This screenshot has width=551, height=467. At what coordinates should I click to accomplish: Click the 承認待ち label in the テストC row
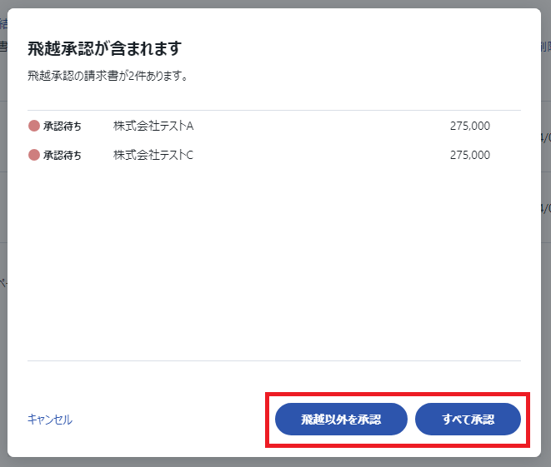pos(63,155)
